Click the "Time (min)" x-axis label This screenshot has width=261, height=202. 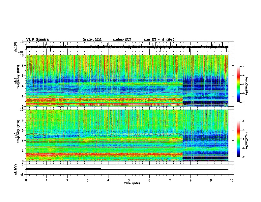point(132,183)
